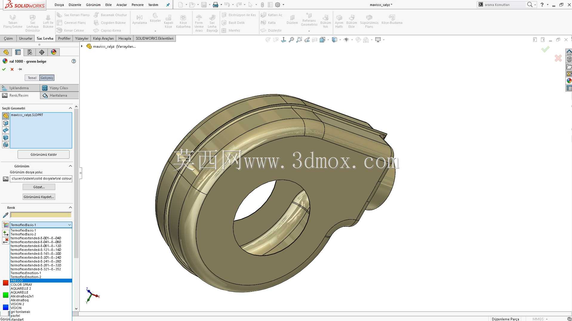Open the Dosya menu

click(59, 5)
